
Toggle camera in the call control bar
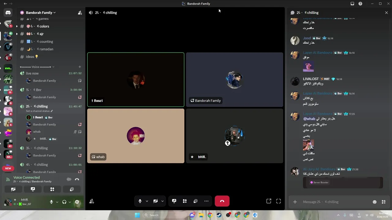(x=156, y=201)
